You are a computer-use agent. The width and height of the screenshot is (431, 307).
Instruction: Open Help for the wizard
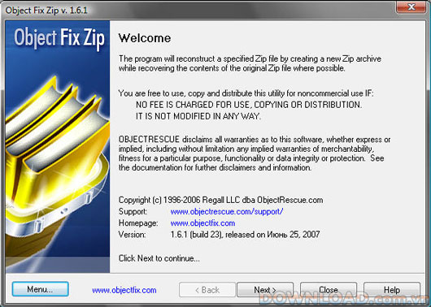[392, 290]
